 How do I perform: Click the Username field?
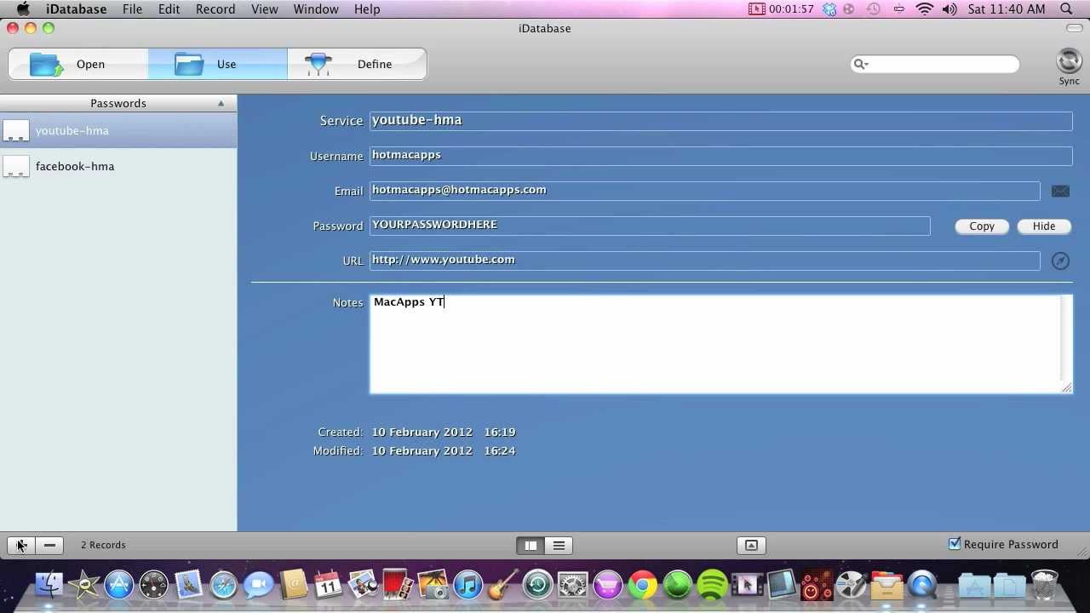720,156
